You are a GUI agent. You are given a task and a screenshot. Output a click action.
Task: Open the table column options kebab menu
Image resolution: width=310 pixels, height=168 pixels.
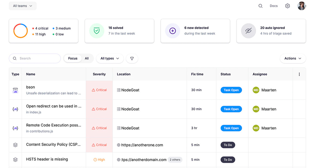coord(299,74)
